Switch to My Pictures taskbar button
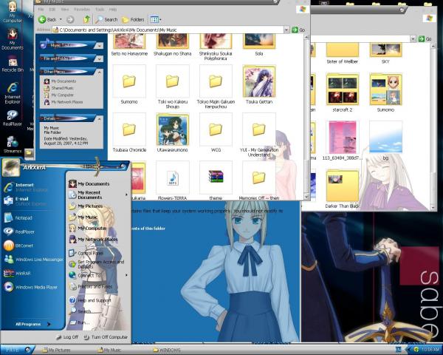Screen dimensions: 443x355 coord(56,350)
